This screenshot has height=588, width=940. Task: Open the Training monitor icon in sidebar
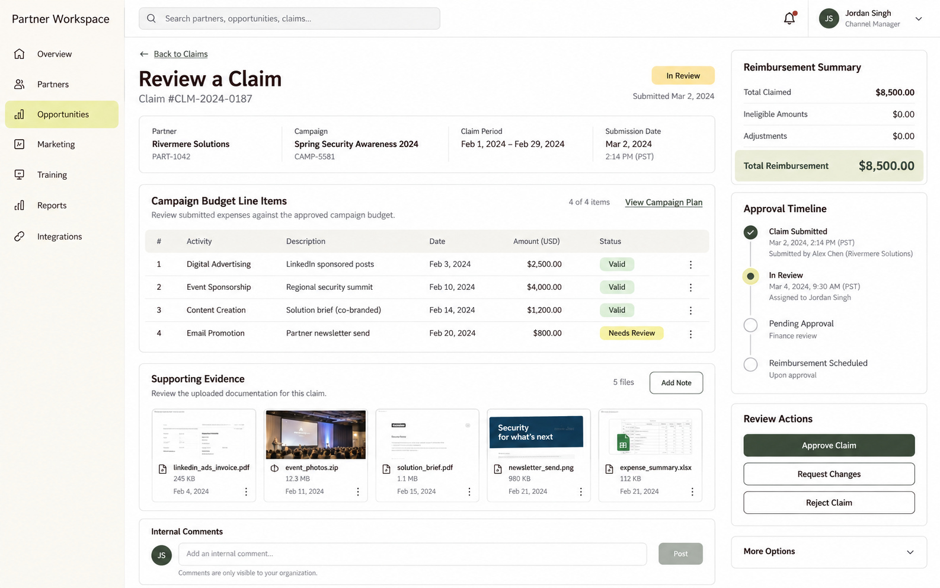[x=20, y=175]
